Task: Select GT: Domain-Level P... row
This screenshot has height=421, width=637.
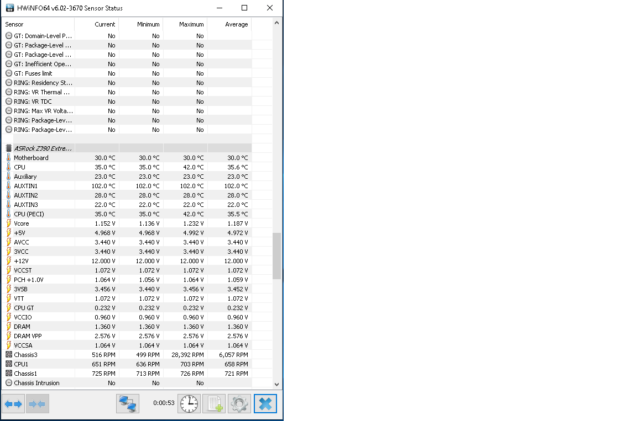Action: tap(127, 36)
